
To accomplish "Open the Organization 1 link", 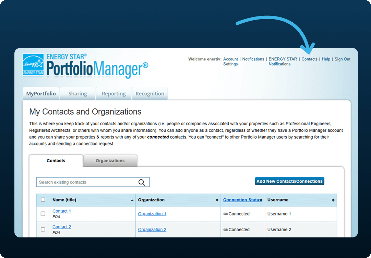I will 152,214.
